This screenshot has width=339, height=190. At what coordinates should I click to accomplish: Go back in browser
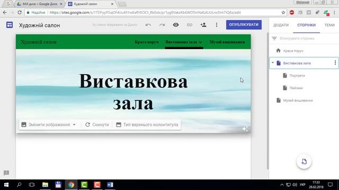point(5,13)
